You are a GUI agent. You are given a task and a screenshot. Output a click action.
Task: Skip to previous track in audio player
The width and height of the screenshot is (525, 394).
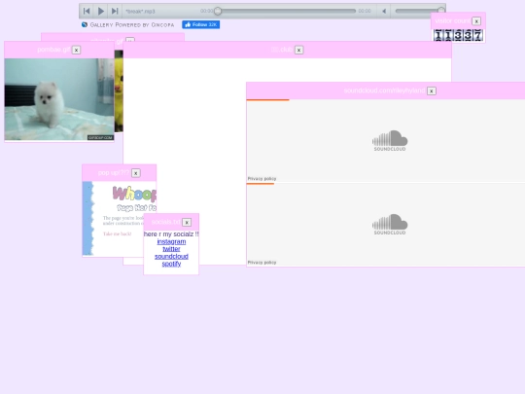[x=87, y=11]
